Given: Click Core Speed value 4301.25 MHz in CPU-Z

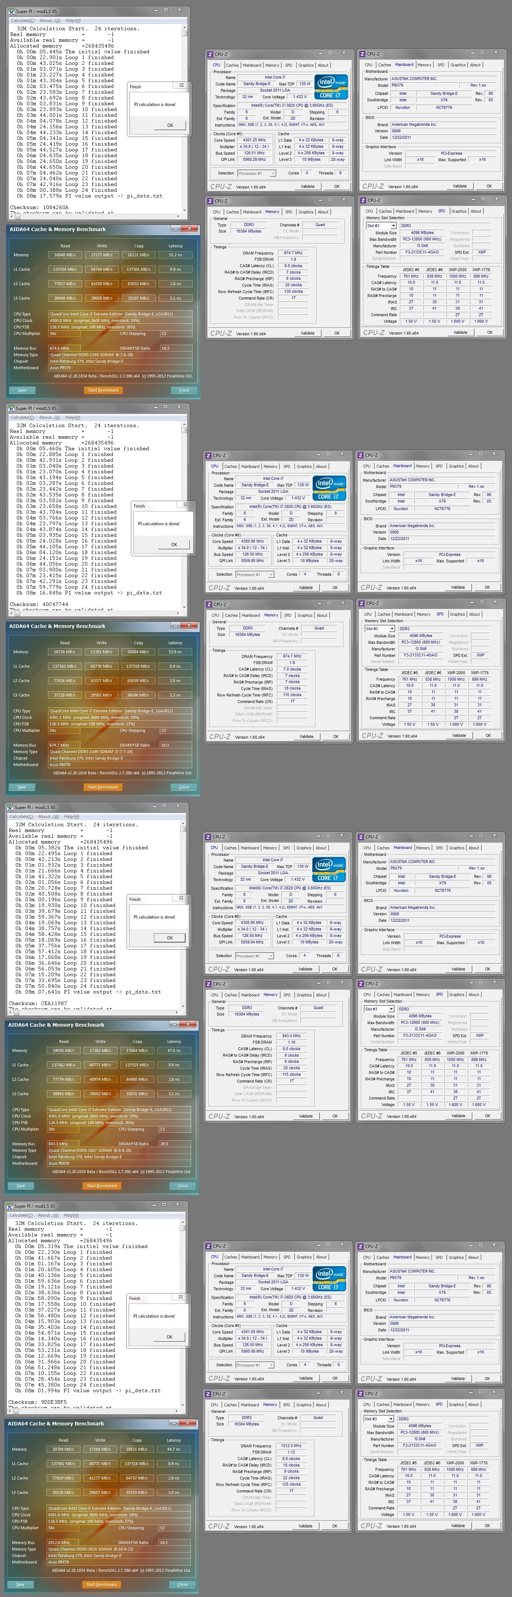Looking at the screenshot, I should pyautogui.click(x=254, y=140).
